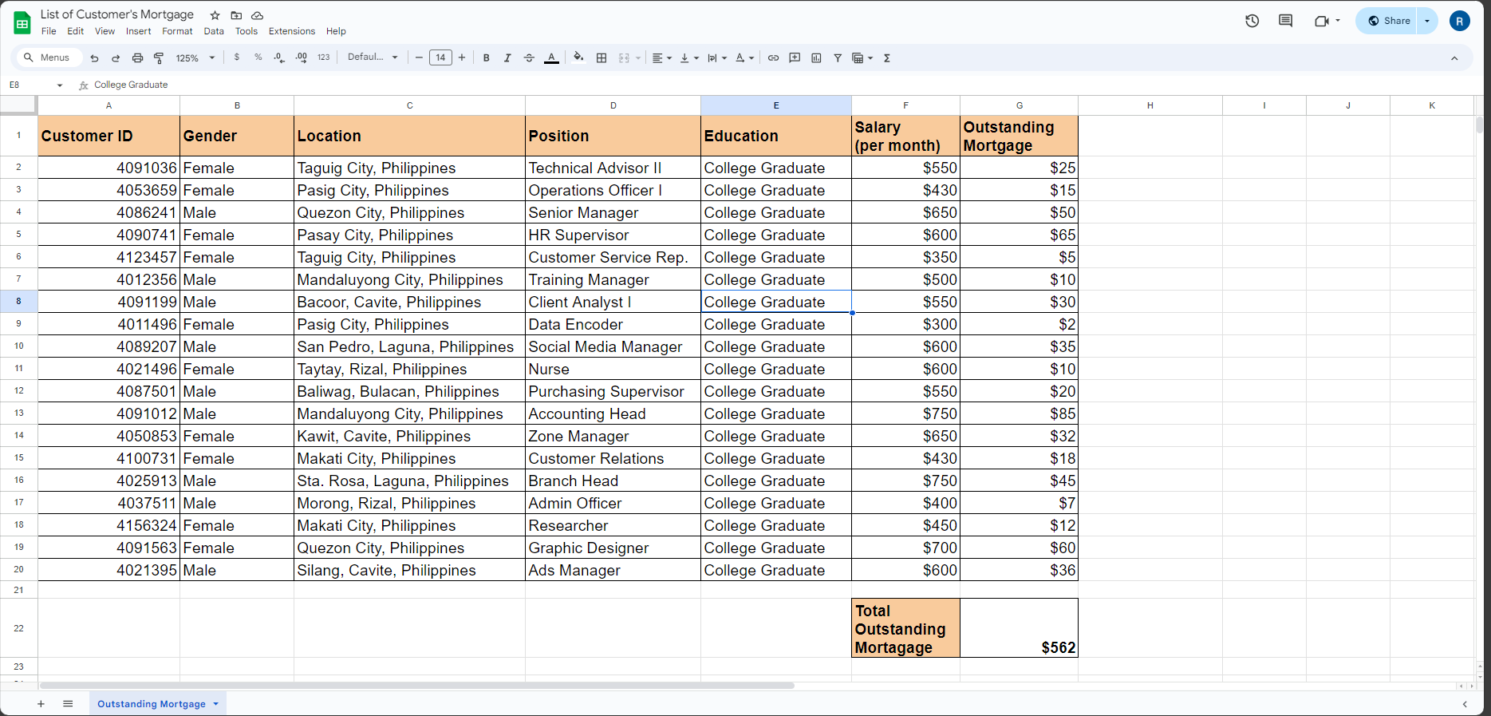Click the paint format roller icon
The image size is (1491, 716).
159,57
